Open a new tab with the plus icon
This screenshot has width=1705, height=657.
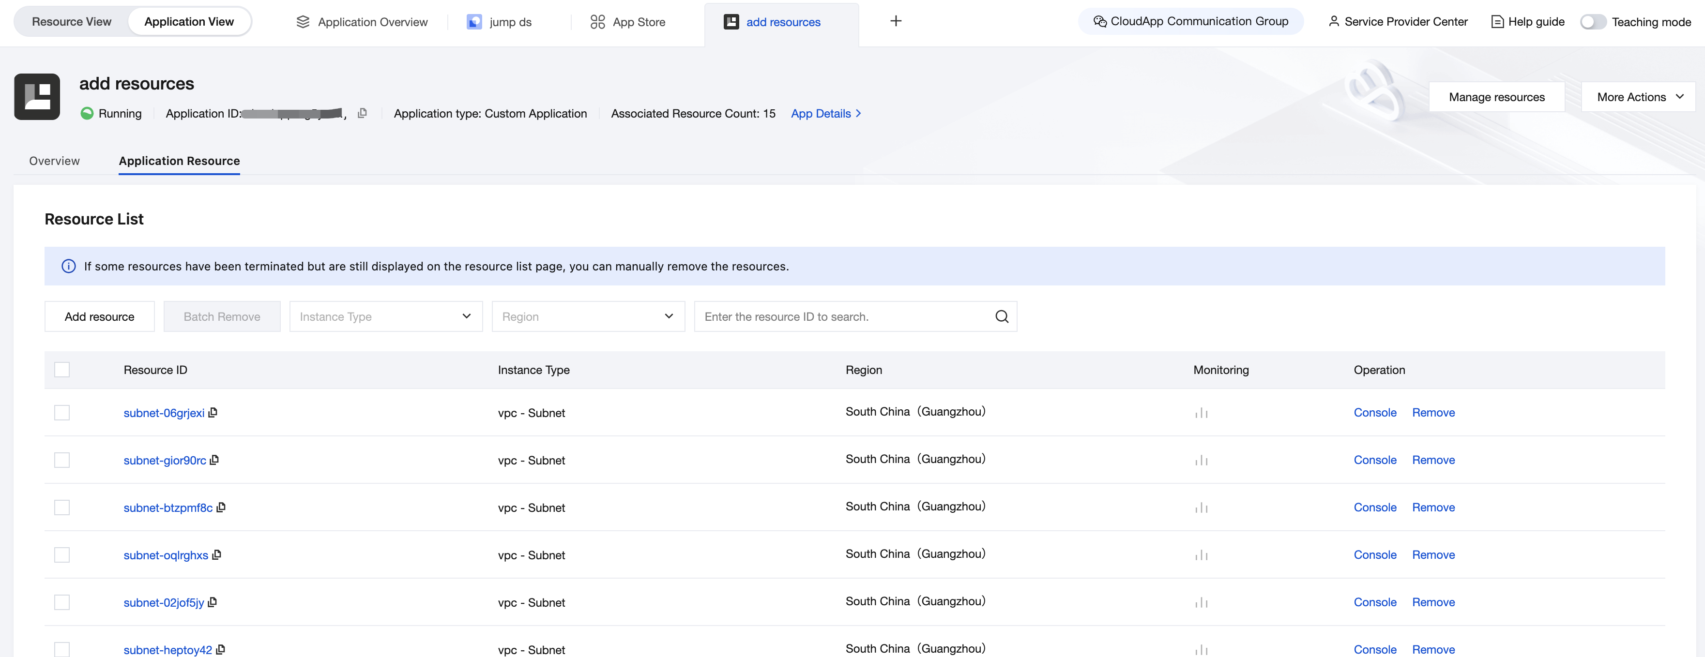point(896,21)
